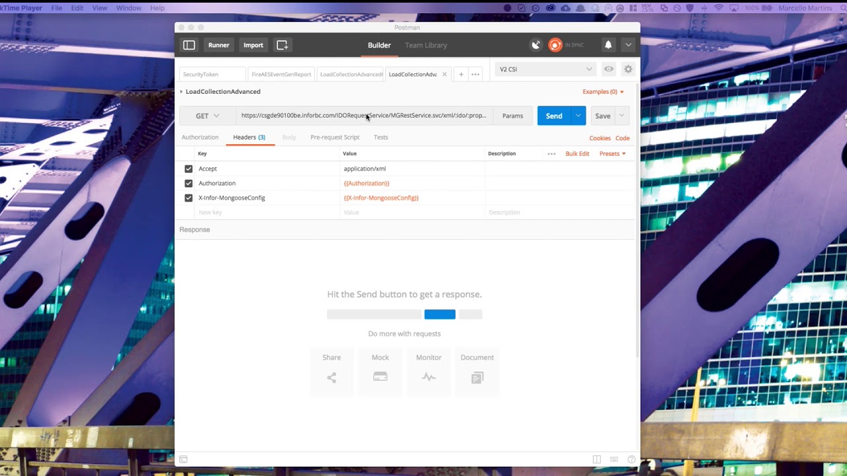Screen dimensions: 847x476
Task: Add a new request tab with plus
Action: 461,74
